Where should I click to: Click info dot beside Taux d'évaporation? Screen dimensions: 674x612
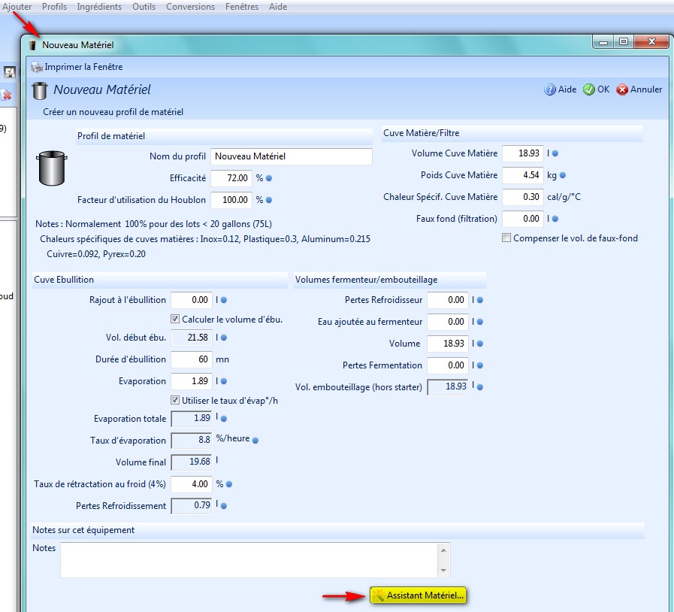255,440
